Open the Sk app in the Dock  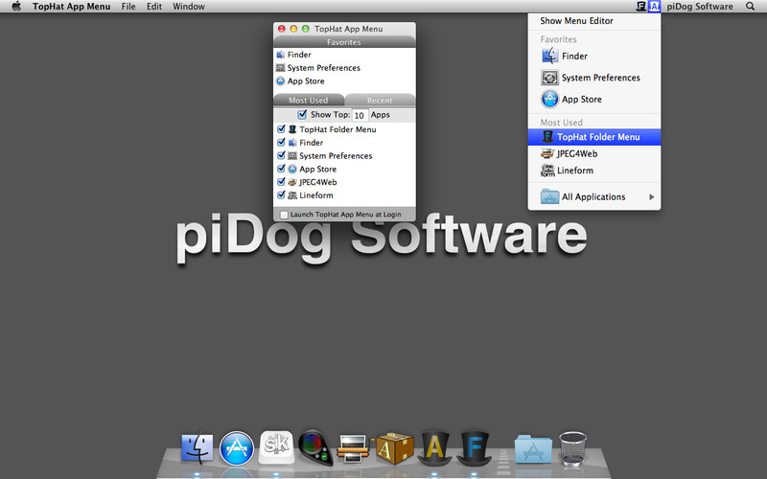coord(276,446)
